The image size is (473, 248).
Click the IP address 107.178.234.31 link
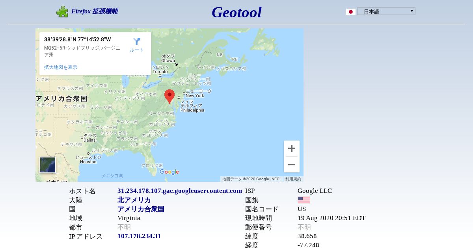(139, 236)
